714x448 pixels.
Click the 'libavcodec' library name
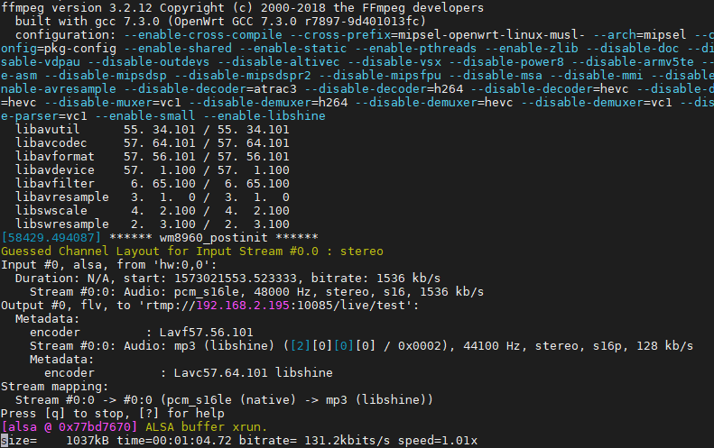[x=51, y=142]
